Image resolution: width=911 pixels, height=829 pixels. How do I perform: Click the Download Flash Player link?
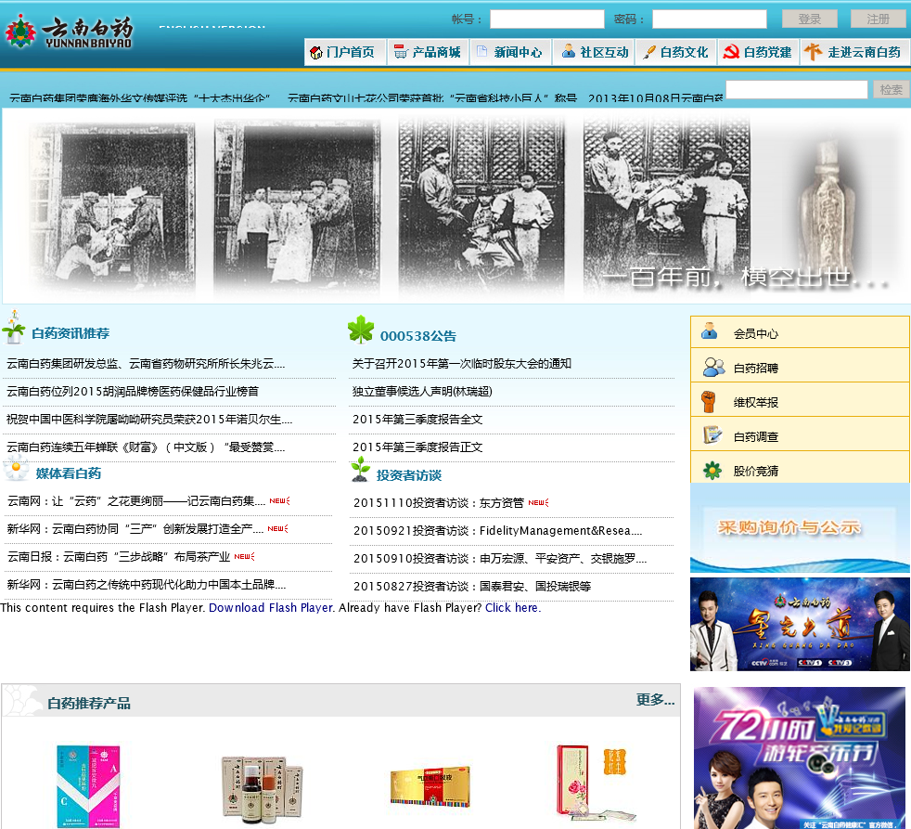[271, 607]
